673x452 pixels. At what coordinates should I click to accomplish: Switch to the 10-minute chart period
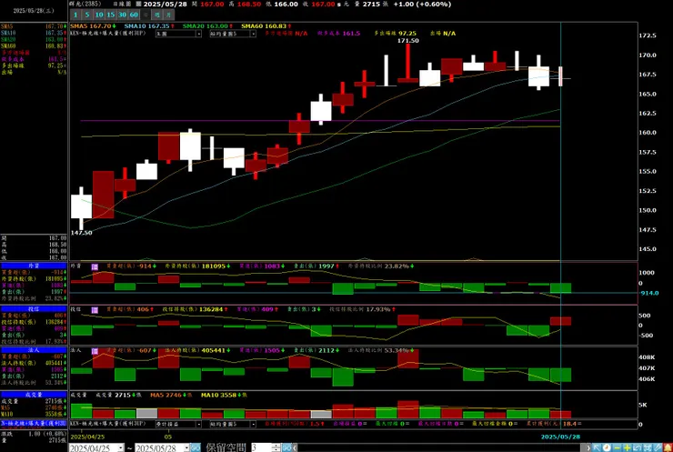pos(99,15)
